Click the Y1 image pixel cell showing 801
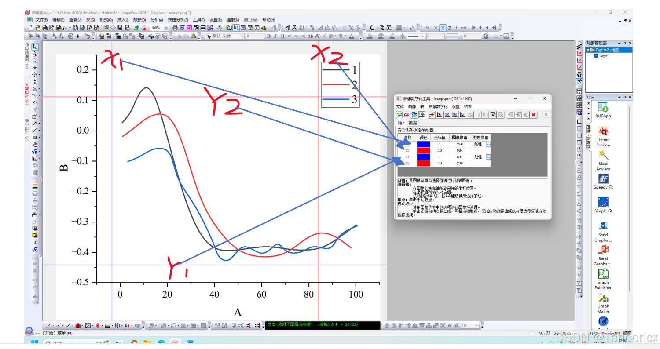This screenshot has height=349, width=660. pos(459,157)
